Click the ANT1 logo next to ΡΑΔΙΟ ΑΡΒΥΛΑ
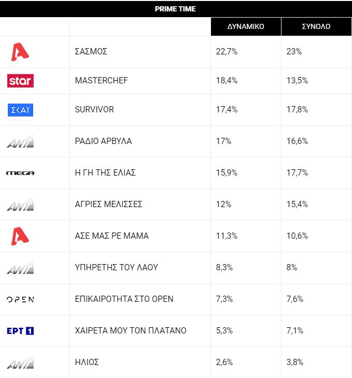The width and height of the screenshot is (352, 378). 20,141
